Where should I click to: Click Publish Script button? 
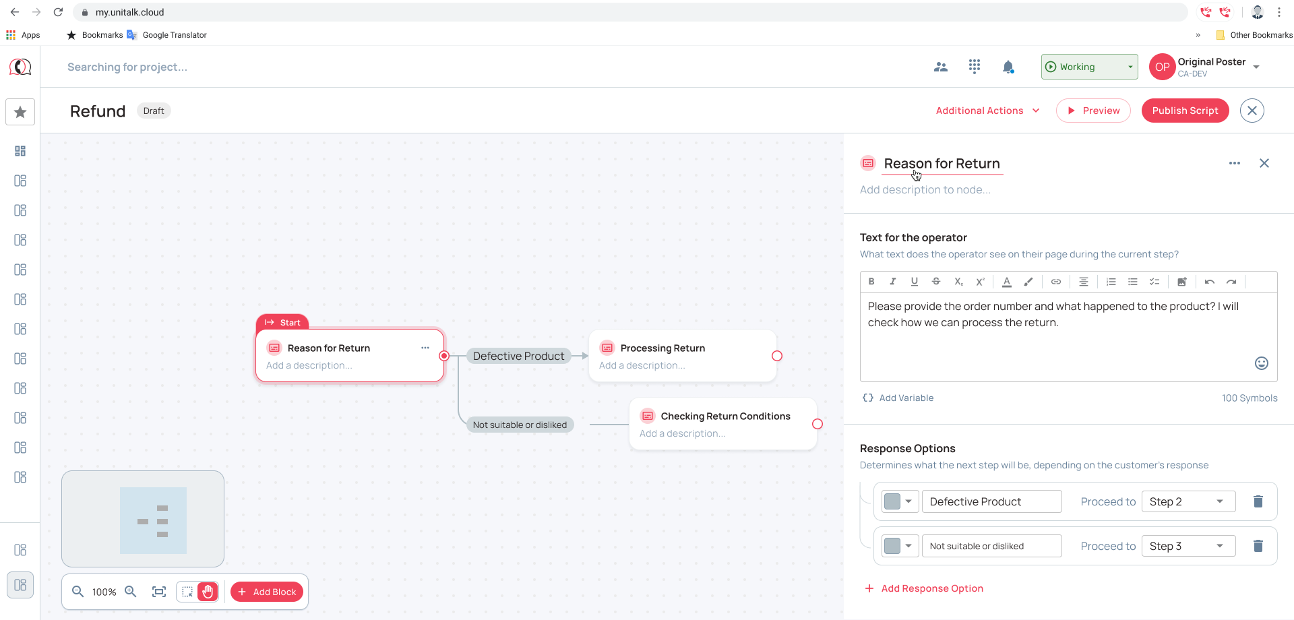1185,111
